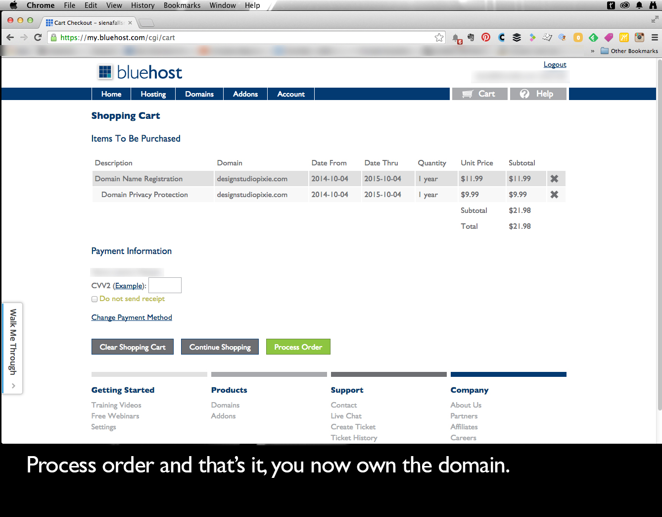Open the File menu
662x517 pixels.
pyautogui.click(x=69, y=5)
